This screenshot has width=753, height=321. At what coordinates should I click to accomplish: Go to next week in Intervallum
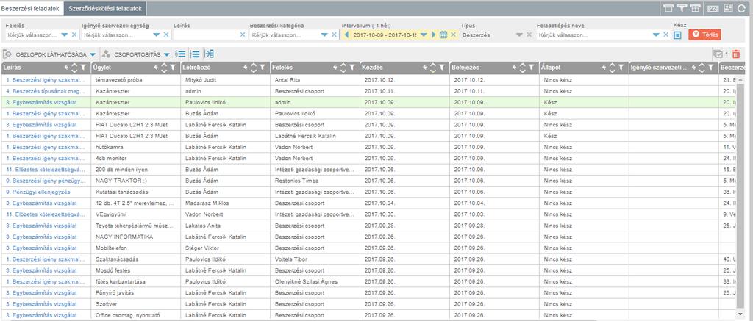click(434, 35)
